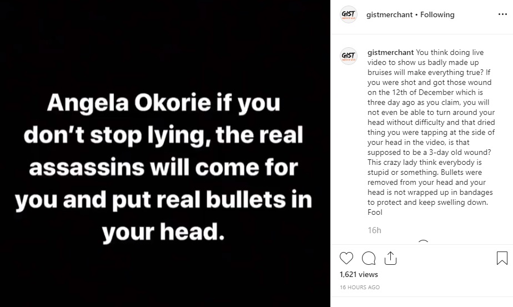Load more comments with the circle icon
The height and width of the screenshot is (307, 513).
coord(423,243)
